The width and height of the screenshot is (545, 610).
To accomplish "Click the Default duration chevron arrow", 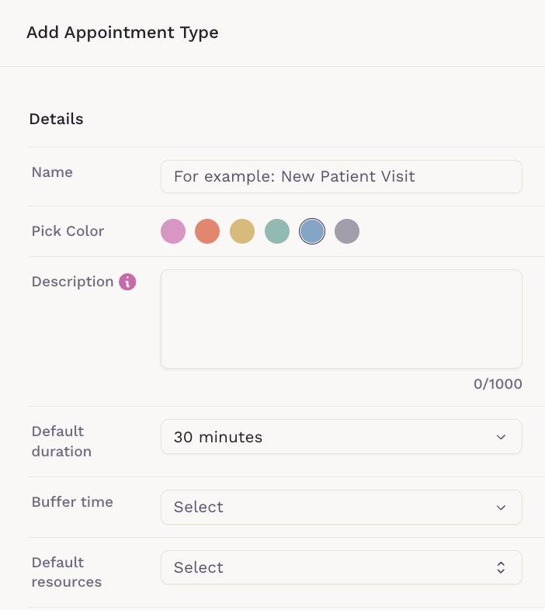I will 501,437.
